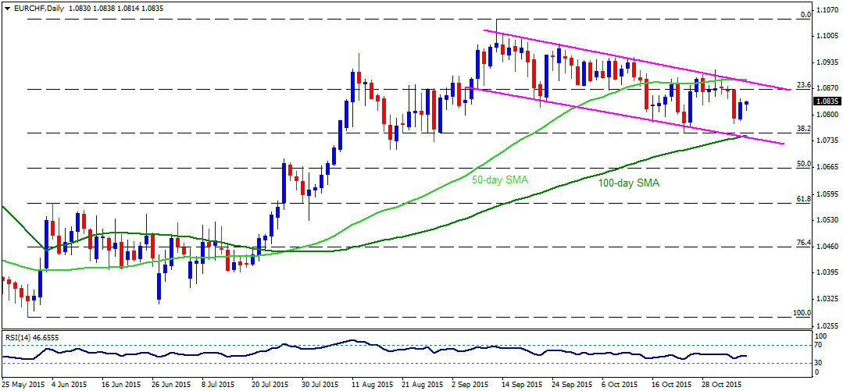Select the 61.8 Fibonacci level label
This screenshot has width=843, height=391.
pyautogui.click(x=803, y=199)
